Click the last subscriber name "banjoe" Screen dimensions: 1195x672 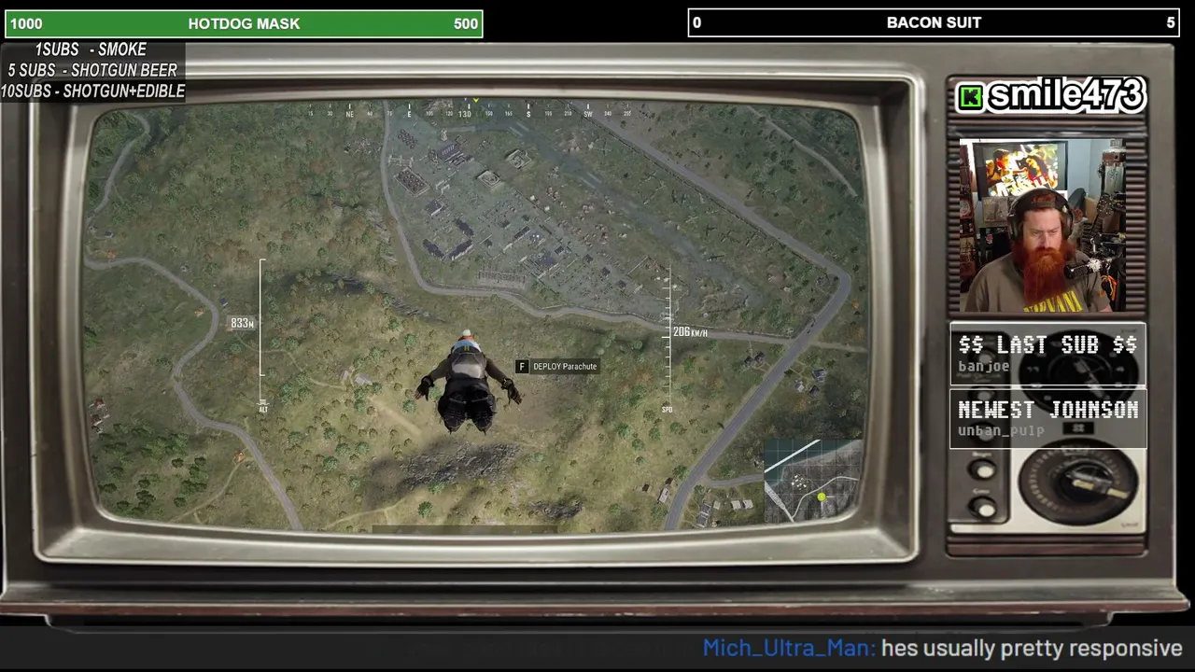983,367
